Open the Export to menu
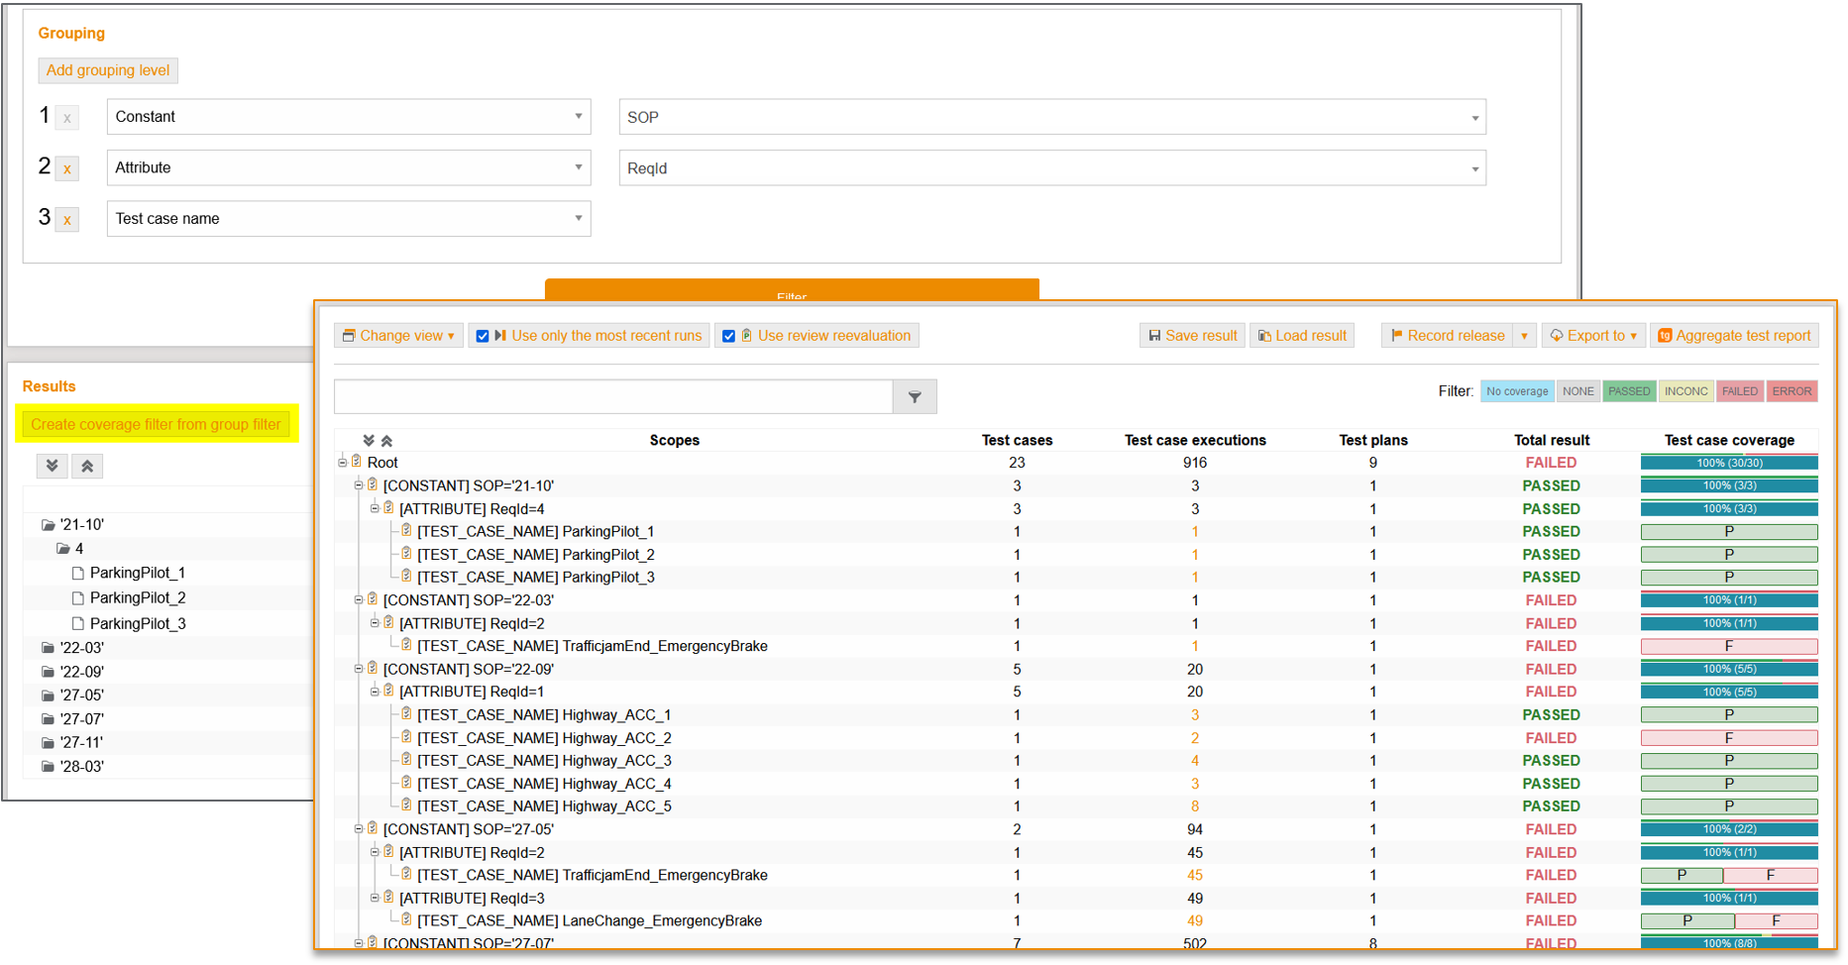Screen dimensions: 1848x965 pos(1592,335)
